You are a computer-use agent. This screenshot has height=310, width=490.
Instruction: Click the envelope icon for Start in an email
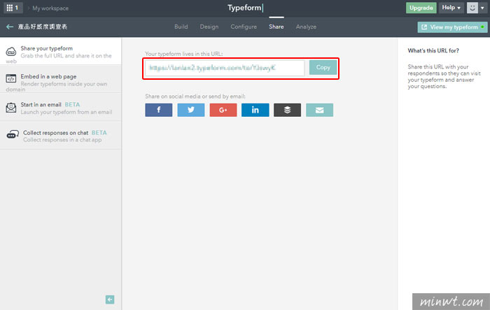(11, 108)
